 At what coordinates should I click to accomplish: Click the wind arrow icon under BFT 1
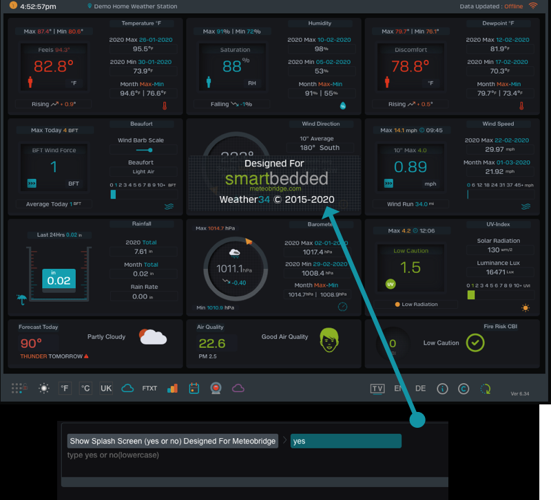tap(32, 183)
